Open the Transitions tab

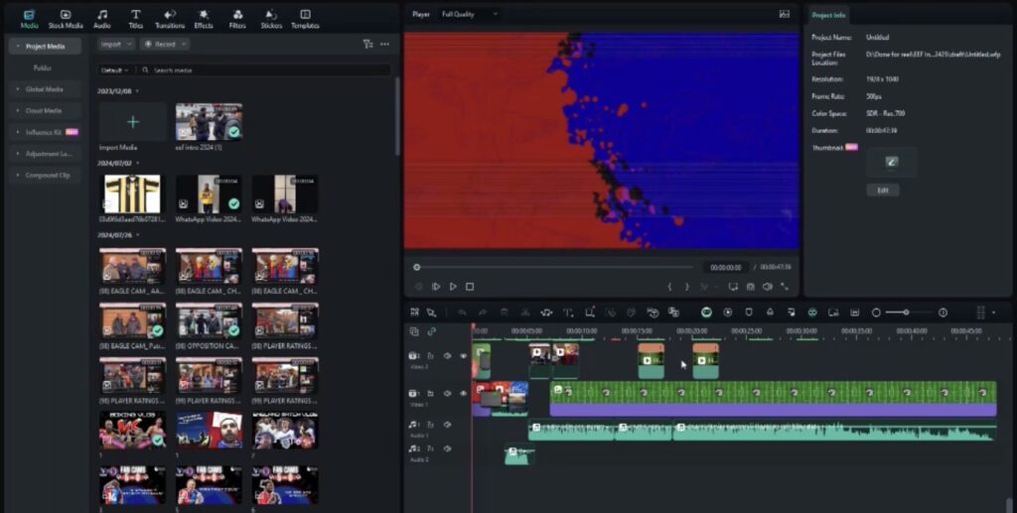[170, 18]
